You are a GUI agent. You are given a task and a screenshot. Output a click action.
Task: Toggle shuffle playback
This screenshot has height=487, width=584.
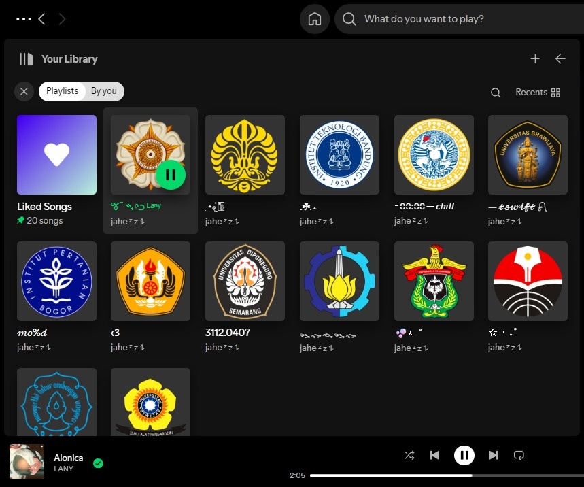point(409,455)
